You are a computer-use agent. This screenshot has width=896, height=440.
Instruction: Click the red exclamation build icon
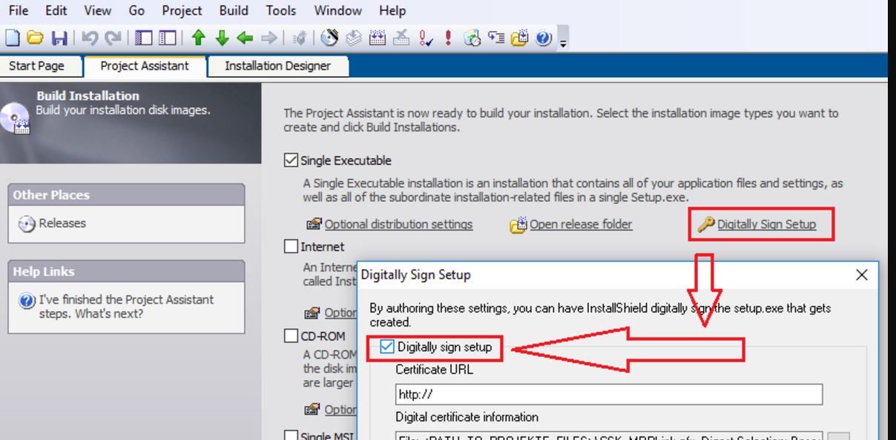pyautogui.click(x=447, y=33)
